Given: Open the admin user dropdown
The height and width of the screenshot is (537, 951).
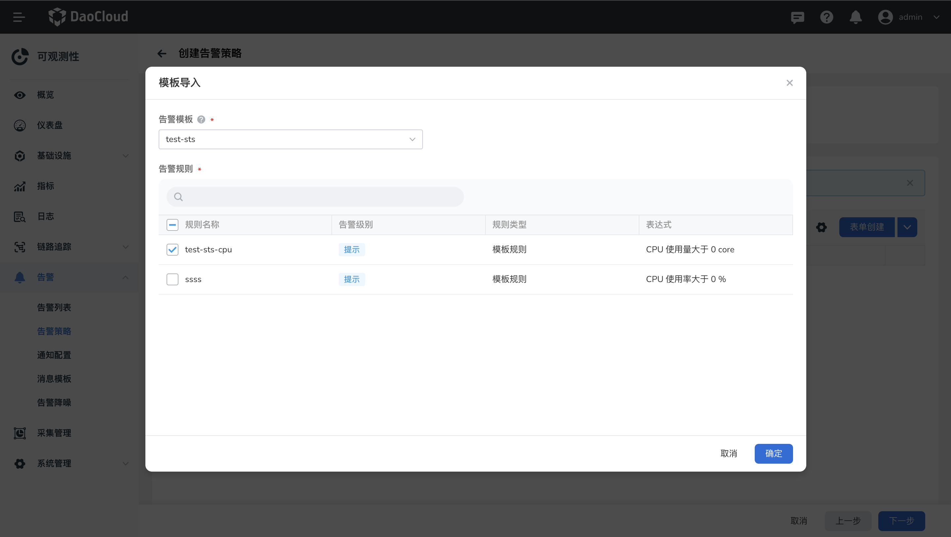Looking at the screenshot, I should point(910,17).
